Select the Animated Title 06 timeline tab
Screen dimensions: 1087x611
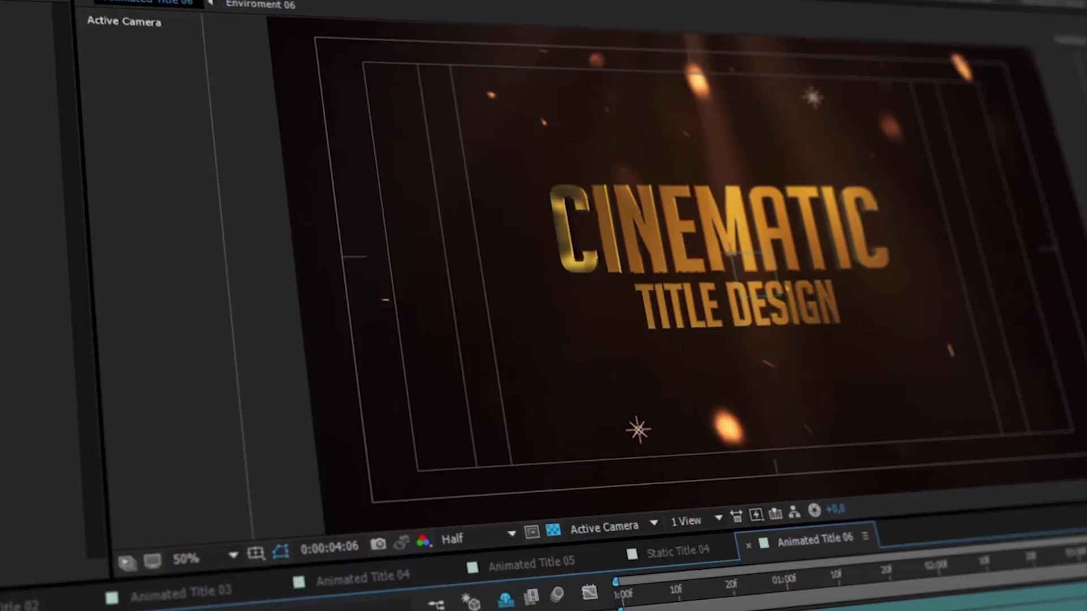click(x=815, y=540)
